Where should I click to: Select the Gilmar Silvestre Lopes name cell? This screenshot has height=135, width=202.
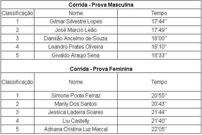[x=76, y=22]
